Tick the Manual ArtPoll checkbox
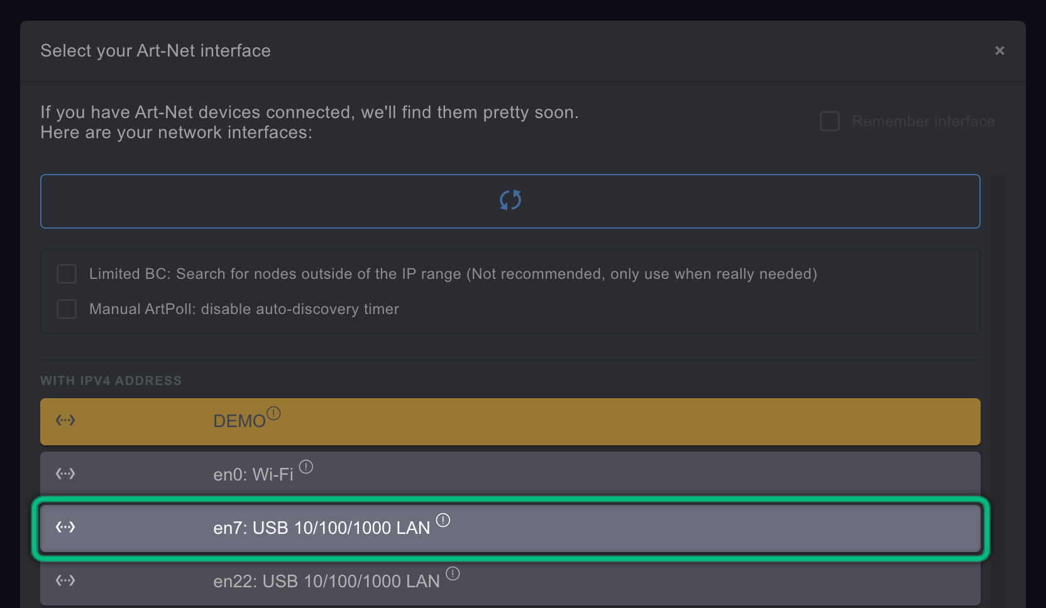This screenshot has width=1046, height=608. coord(67,309)
